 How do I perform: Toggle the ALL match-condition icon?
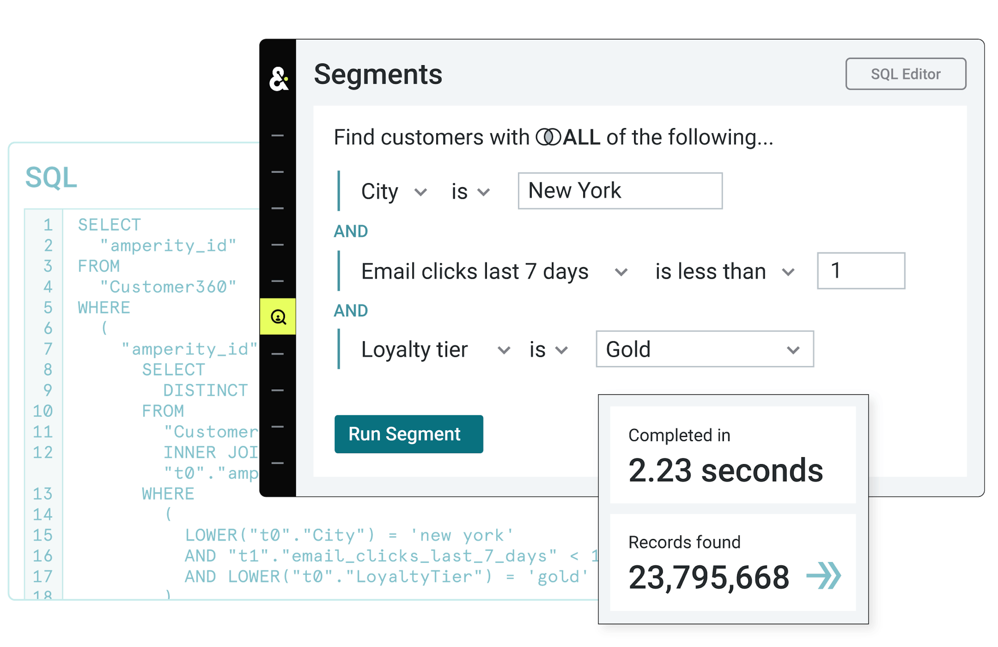[x=549, y=137]
